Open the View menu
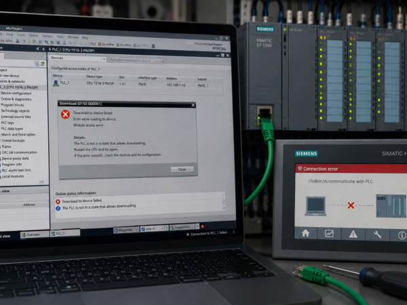 pos(9,35)
